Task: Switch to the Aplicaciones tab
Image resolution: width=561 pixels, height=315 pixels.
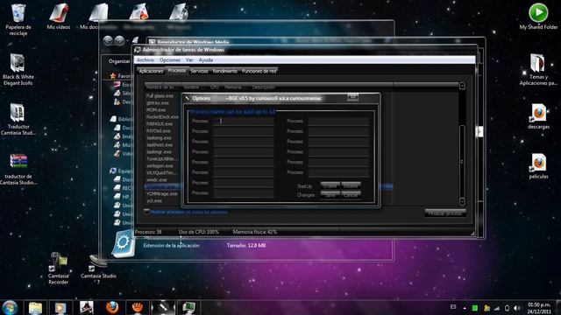Action: tap(151, 71)
